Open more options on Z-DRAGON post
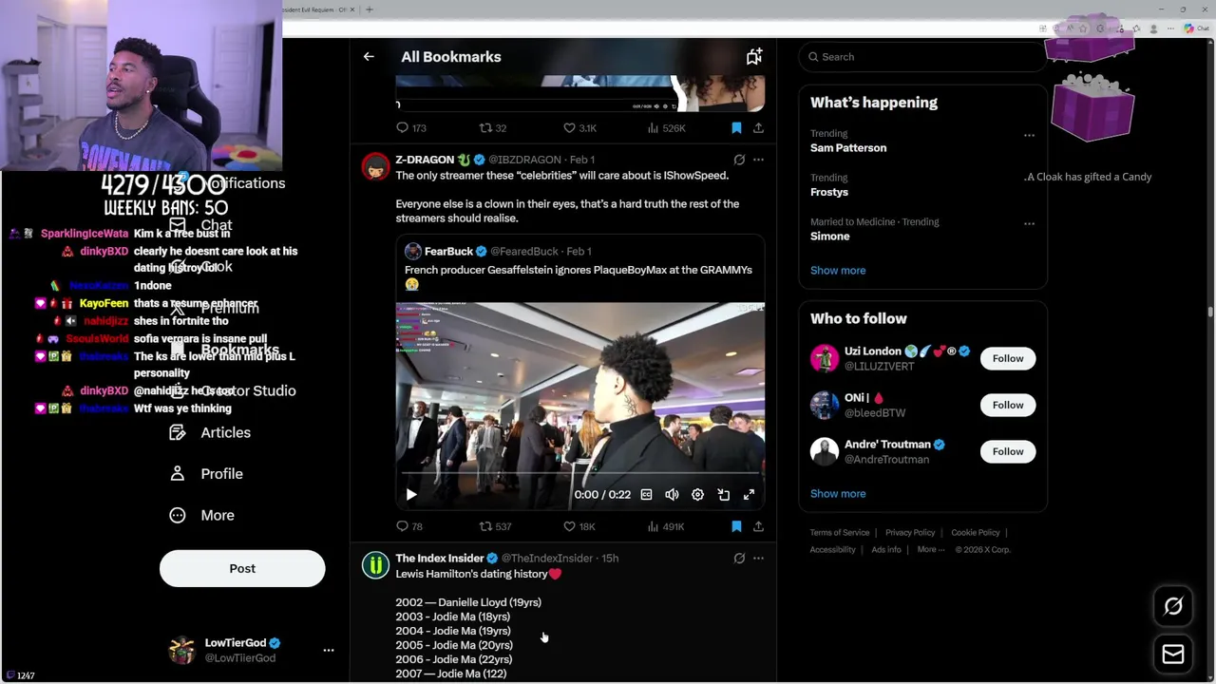The width and height of the screenshot is (1216, 684). [x=758, y=160]
